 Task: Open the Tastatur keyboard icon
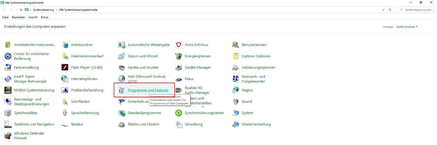65,125
